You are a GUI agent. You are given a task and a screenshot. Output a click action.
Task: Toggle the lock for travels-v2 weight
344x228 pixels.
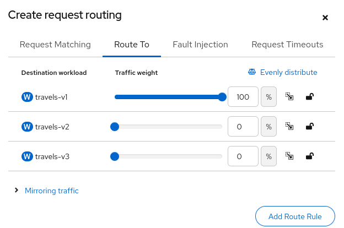click(x=310, y=127)
